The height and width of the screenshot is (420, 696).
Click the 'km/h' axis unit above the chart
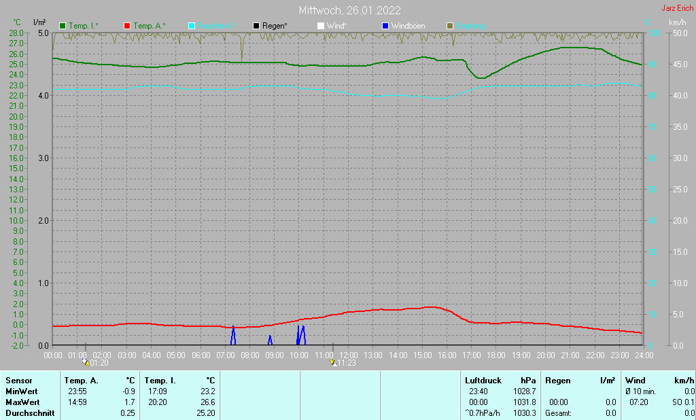click(x=678, y=22)
